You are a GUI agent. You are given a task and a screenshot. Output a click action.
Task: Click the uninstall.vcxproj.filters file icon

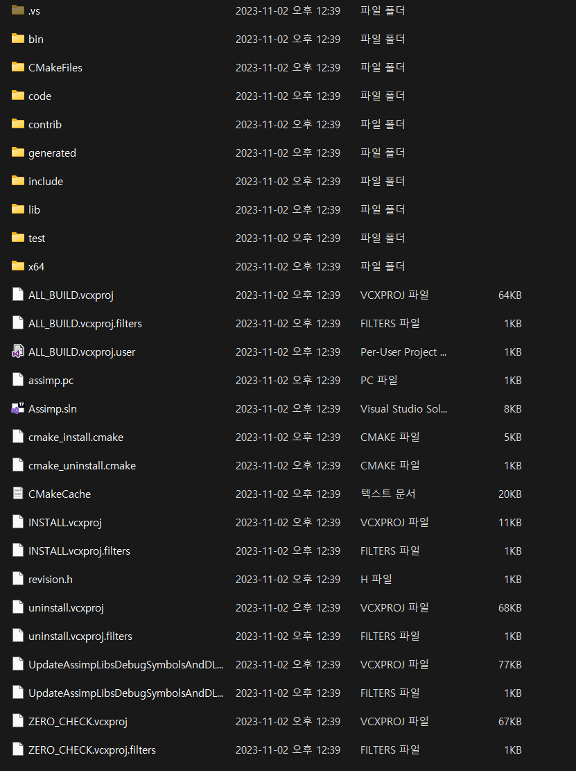coord(18,636)
